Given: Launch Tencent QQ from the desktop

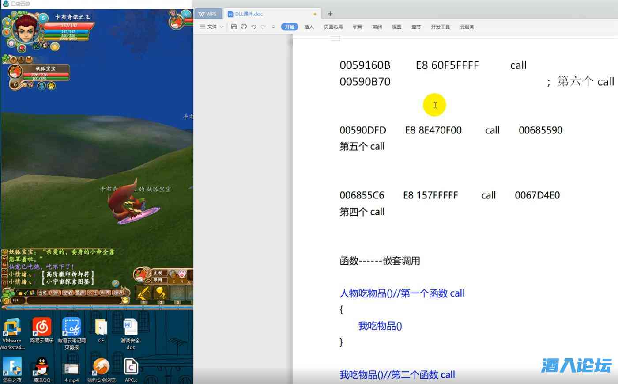Looking at the screenshot, I should pyautogui.click(x=42, y=367).
